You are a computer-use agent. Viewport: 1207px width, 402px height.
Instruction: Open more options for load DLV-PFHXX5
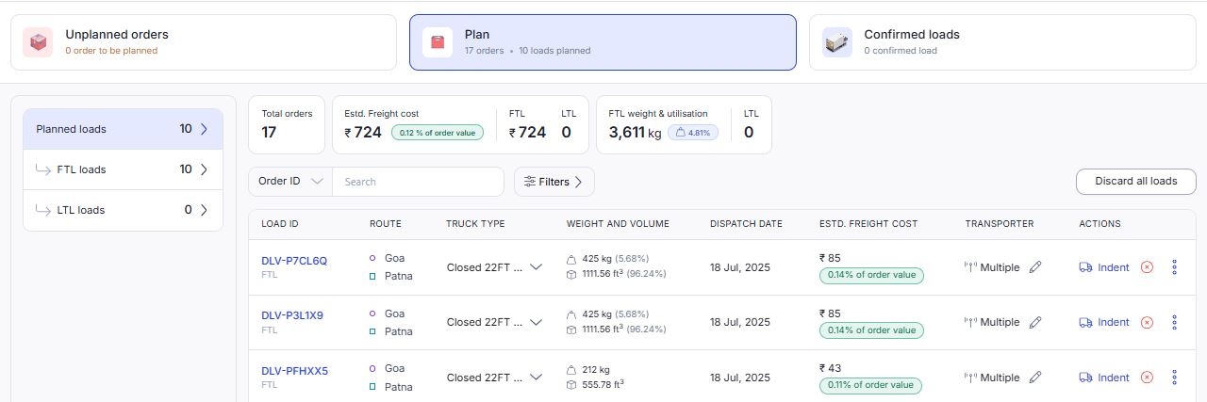1174,378
